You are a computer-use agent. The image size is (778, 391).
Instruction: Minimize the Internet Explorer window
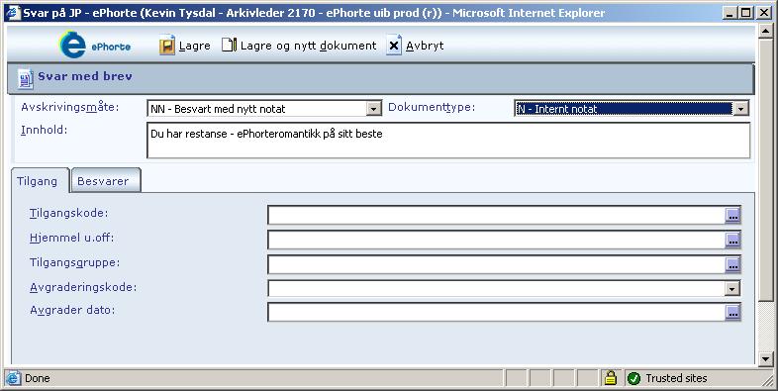point(729,13)
